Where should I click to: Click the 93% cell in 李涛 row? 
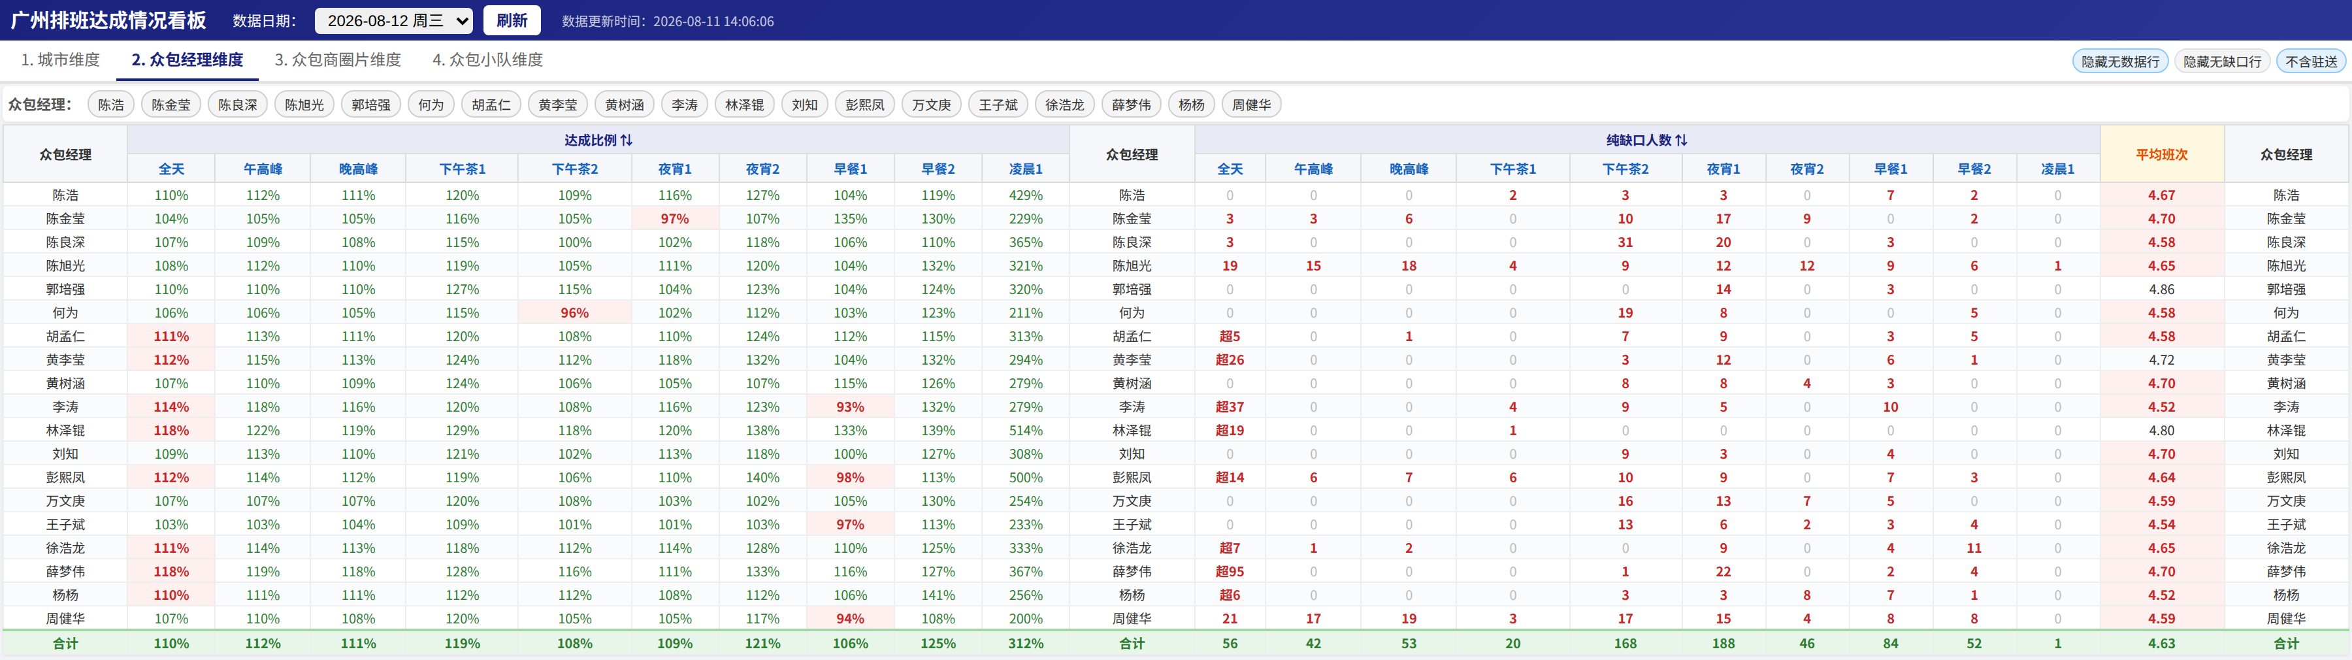point(850,407)
